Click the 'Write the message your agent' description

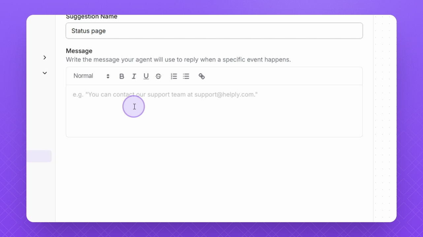coord(178,60)
